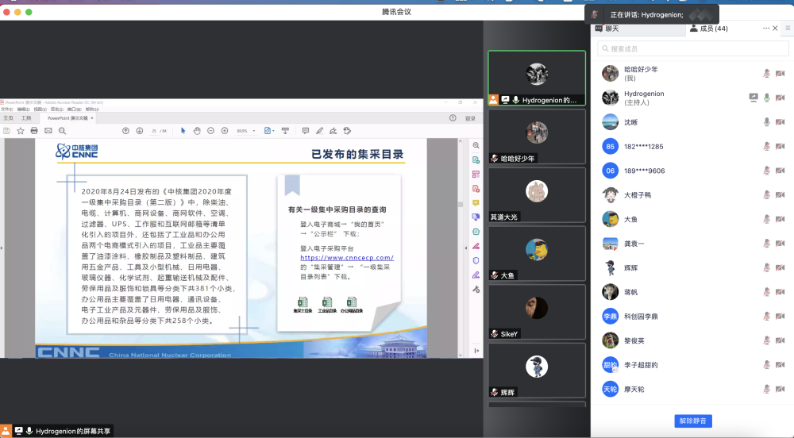Click the read mode icon beside fit page
Viewport: 794px width, 438px height.
pyautogui.click(x=286, y=131)
